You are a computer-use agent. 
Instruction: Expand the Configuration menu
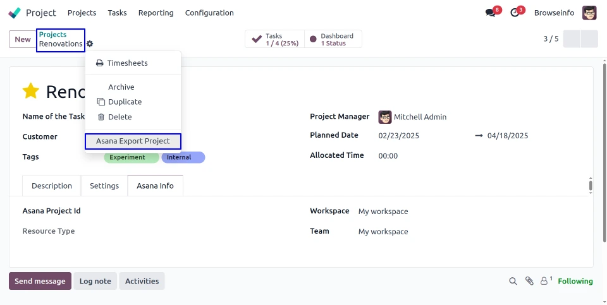pos(209,13)
